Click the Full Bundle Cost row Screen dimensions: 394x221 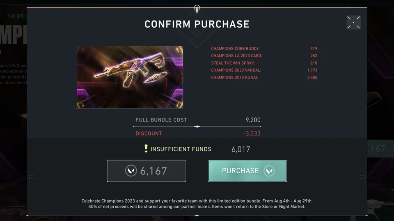pyautogui.click(x=198, y=120)
